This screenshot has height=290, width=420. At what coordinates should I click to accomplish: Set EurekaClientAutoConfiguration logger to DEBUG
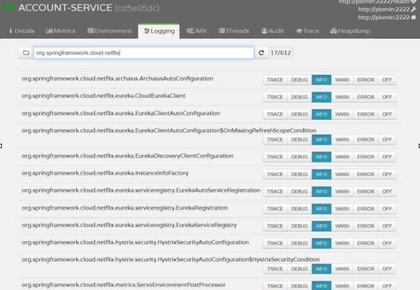click(300, 114)
